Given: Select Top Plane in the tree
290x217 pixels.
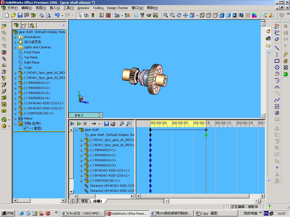Looking at the screenshot, I should pyautogui.click(x=31, y=57).
